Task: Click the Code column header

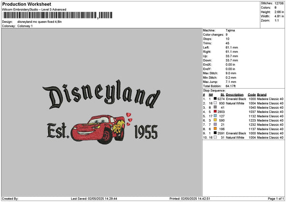Action: point(252,95)
